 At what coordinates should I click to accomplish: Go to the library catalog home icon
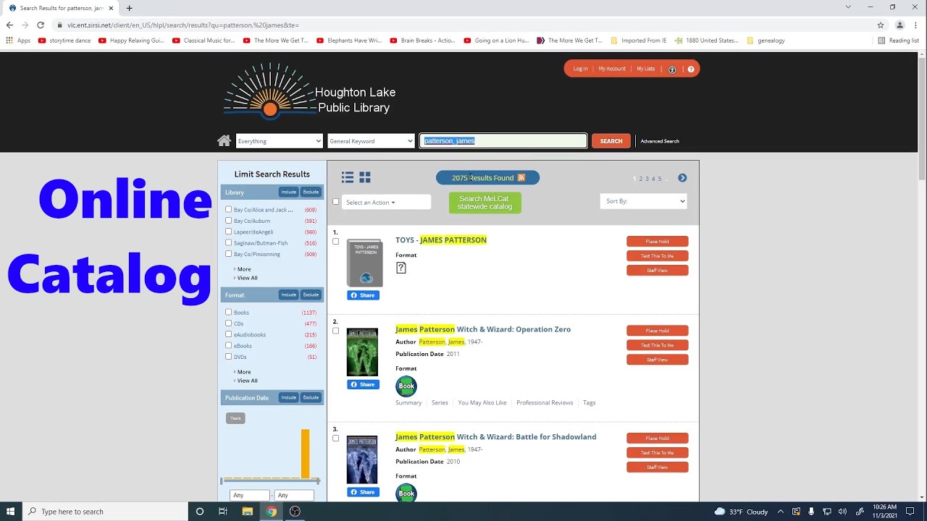[225, 141]
